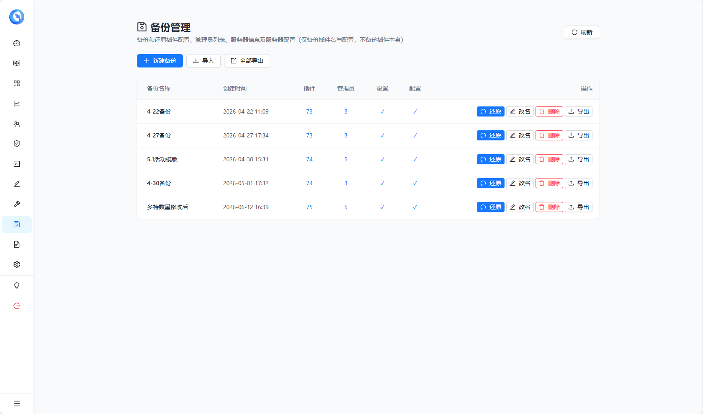
Task: Rename the 5.1活动模版 backup
Action: (x=520, y=159)
